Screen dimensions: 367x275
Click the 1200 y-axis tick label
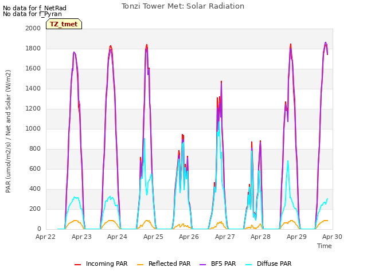click(x=33, y=109)
